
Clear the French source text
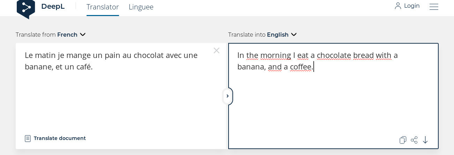[x=216, y=51]
